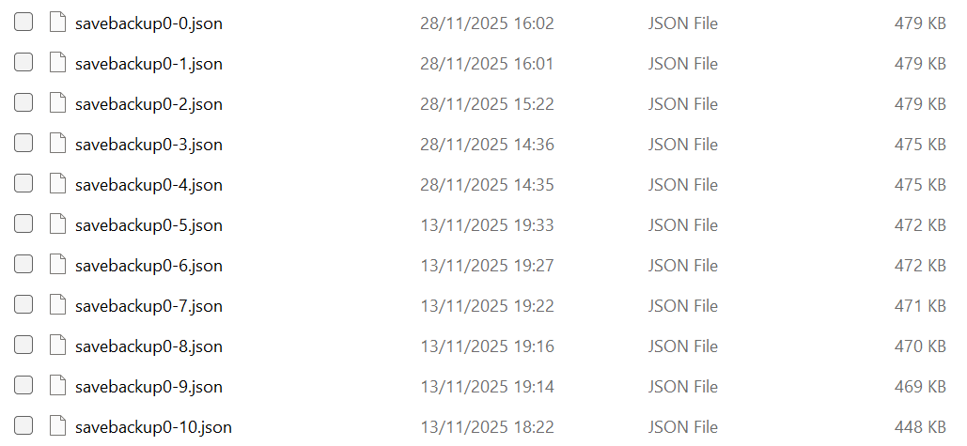Image resolution: width=967 pixels, height=446 pixels.
Task: Select the checkbox for savebackup0-10.json
Action: 23,427
